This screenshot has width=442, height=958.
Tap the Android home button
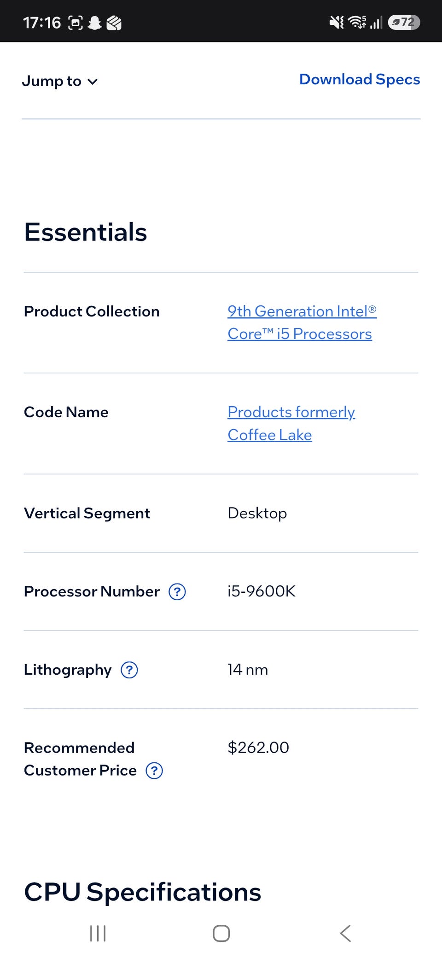click(x=221, y=934)
